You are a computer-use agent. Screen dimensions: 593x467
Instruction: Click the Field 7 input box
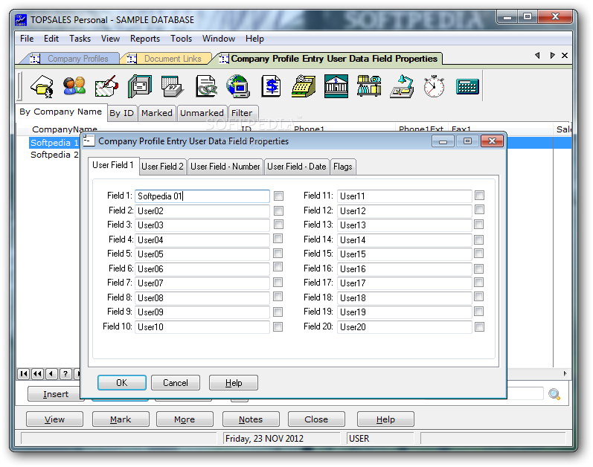(202, 283)
